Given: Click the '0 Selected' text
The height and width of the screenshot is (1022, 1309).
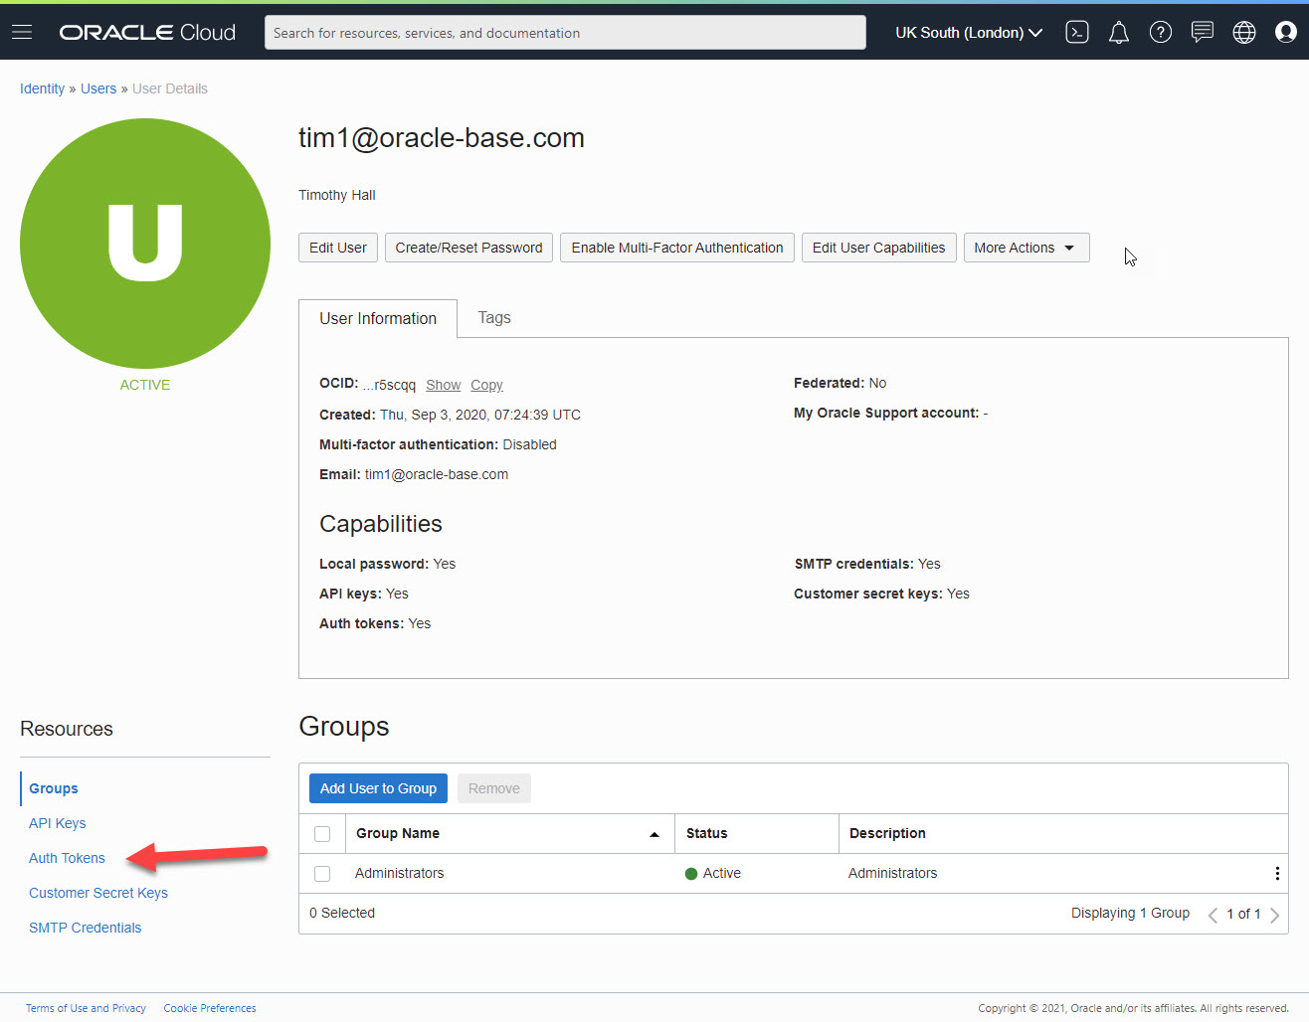Looking at the screenshot, I should [342, 913].
